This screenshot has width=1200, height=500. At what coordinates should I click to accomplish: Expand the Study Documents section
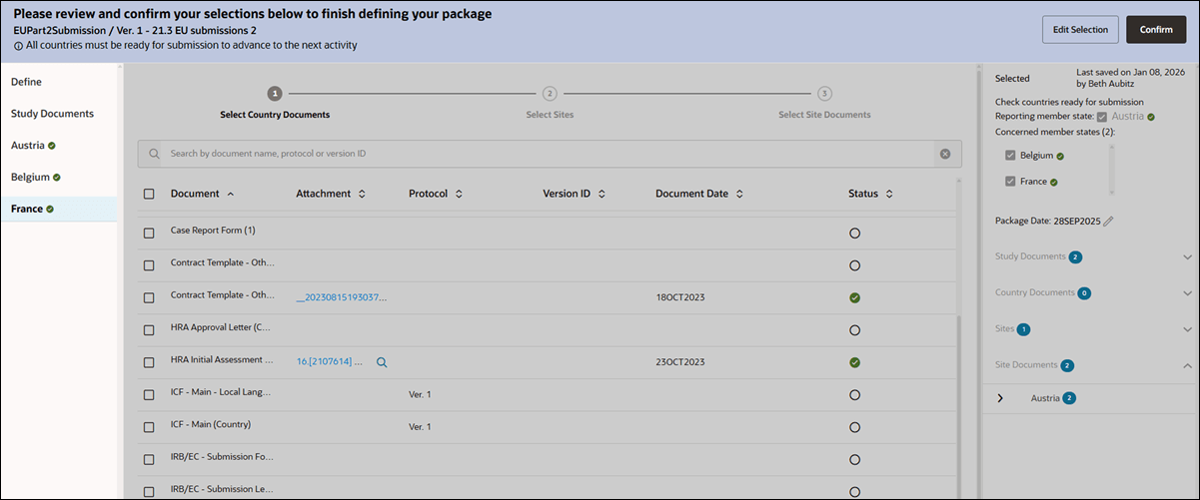point(1188,256)
